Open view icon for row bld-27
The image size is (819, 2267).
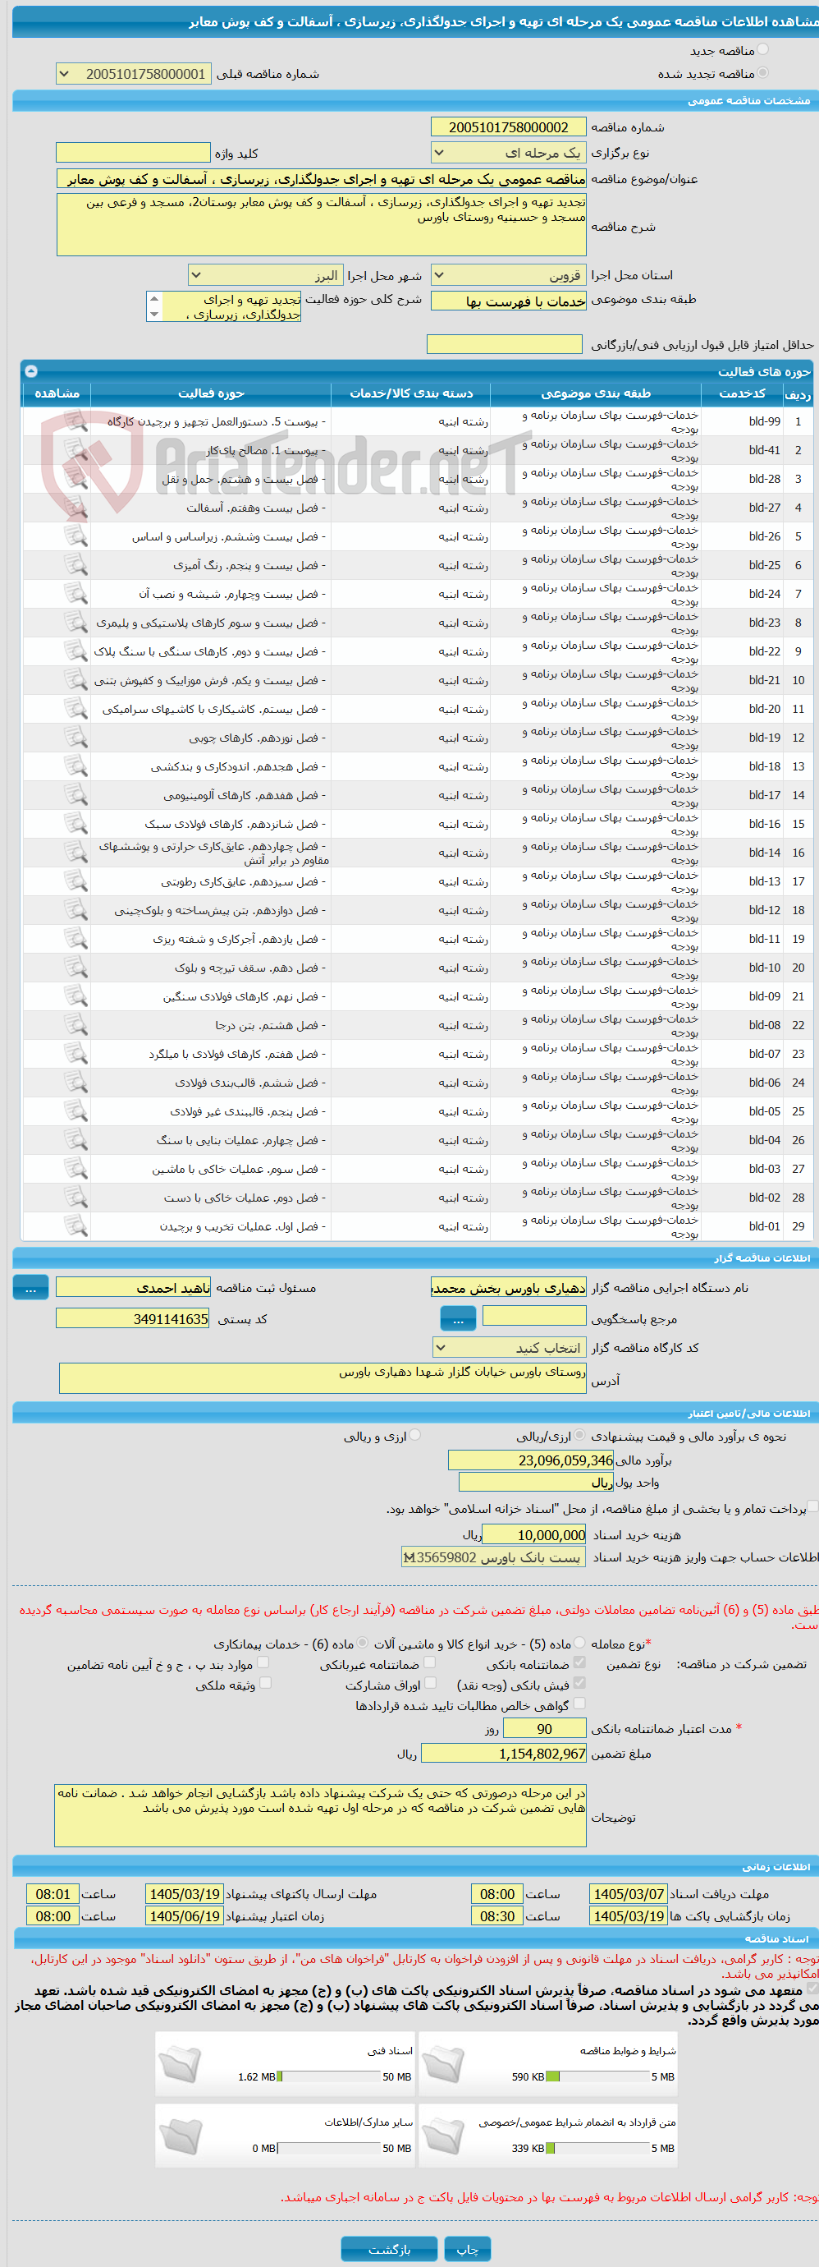(76, 508)
